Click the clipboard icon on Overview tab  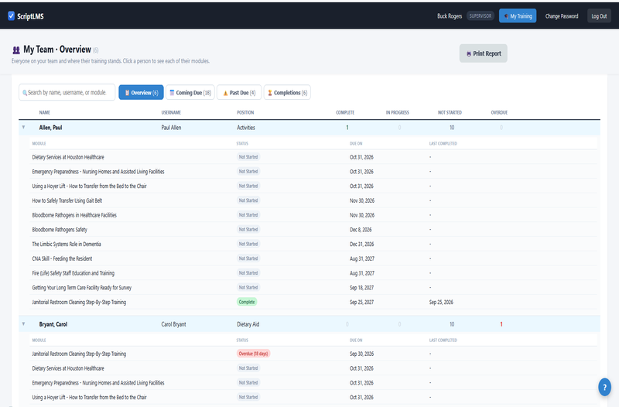pyautogui.click(x=127, y=93)
